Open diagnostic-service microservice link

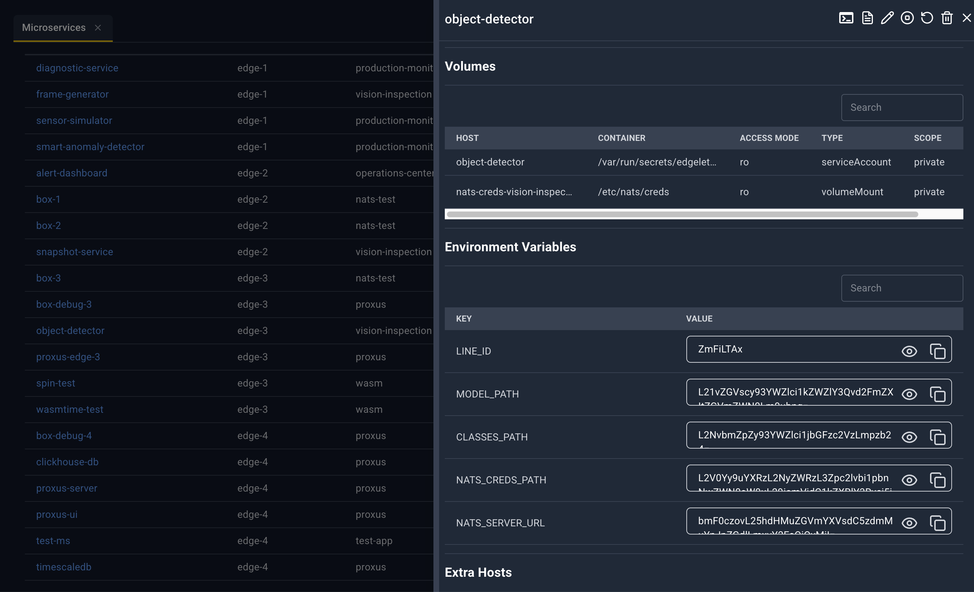(77, 68)
